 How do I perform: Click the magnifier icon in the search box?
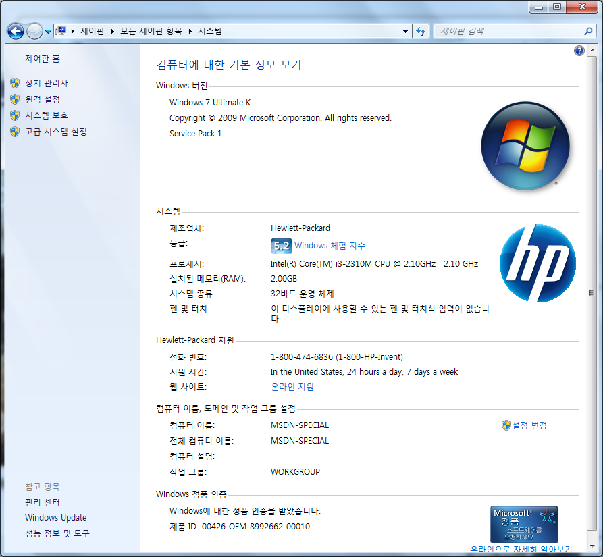click(x=588, y=31)
